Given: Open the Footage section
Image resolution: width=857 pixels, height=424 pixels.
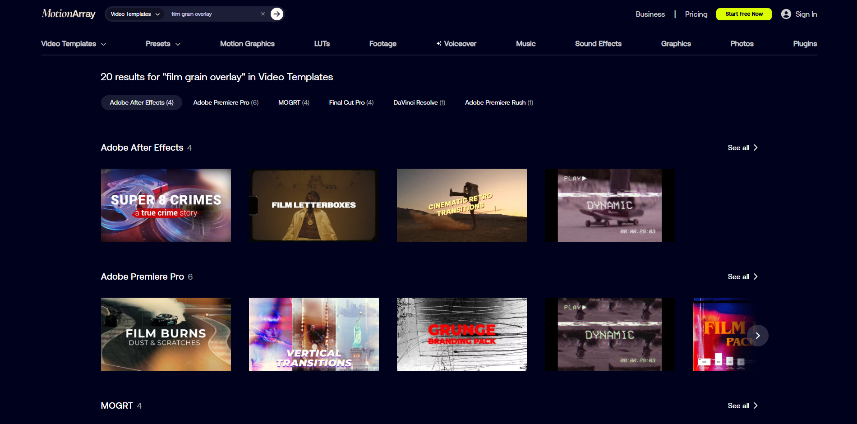Looking at the screenshot, I should pos(383,44).
